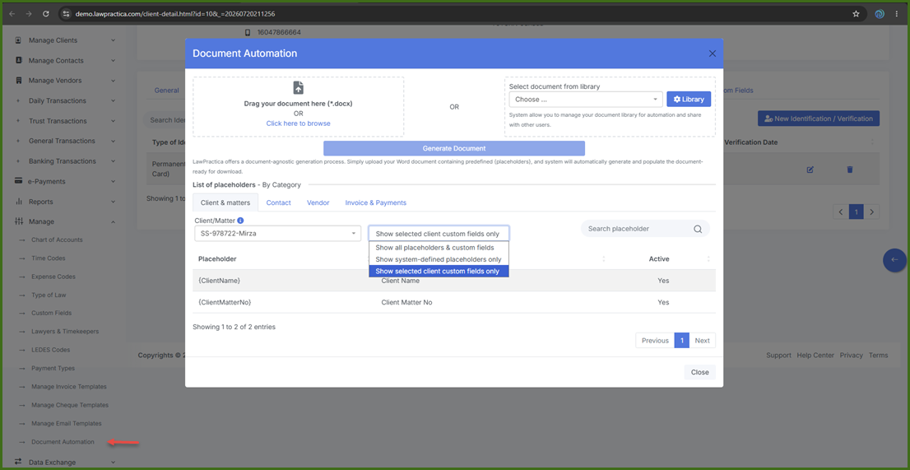
Task: Open Lawyers & Timekeepers in sidebar
Action: 65,332
